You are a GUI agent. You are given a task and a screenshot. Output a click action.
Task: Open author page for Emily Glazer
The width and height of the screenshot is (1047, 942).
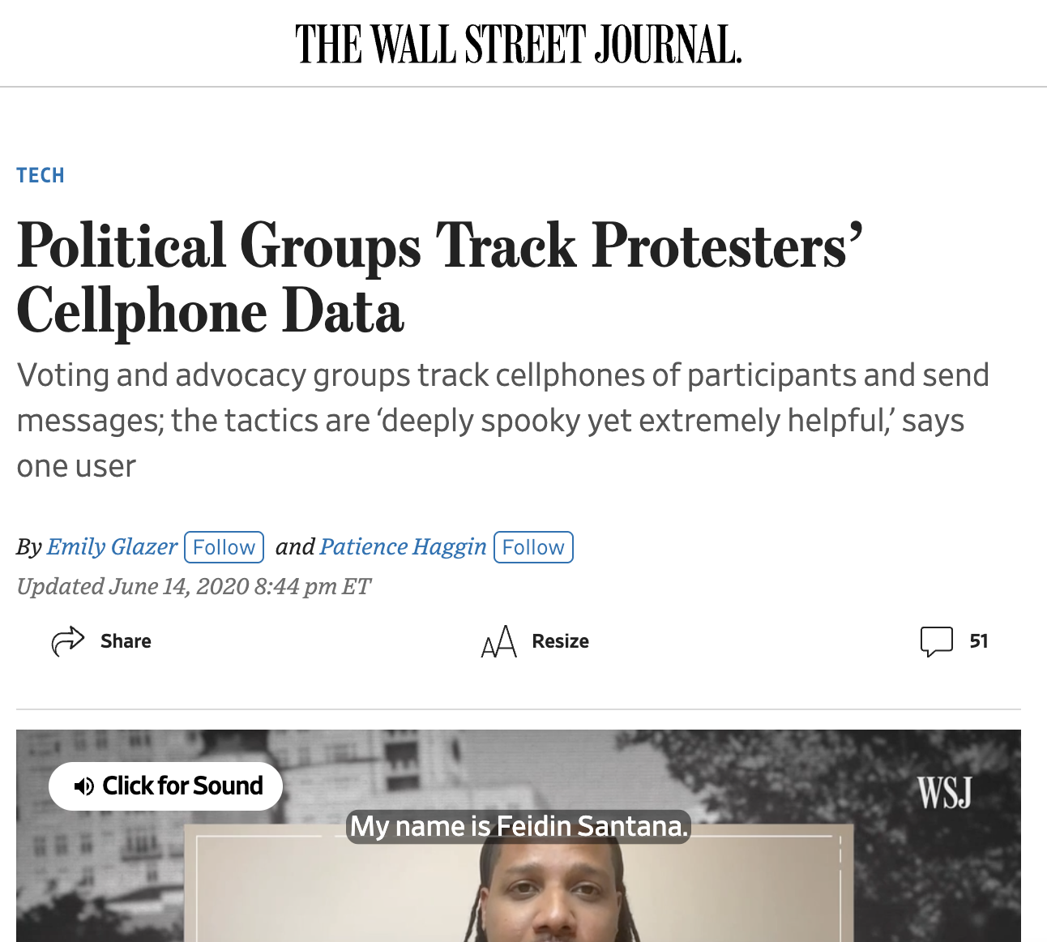point(112,547)
